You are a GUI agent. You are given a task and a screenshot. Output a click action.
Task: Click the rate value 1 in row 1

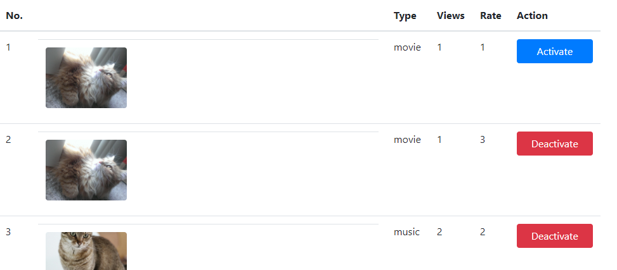483,47
